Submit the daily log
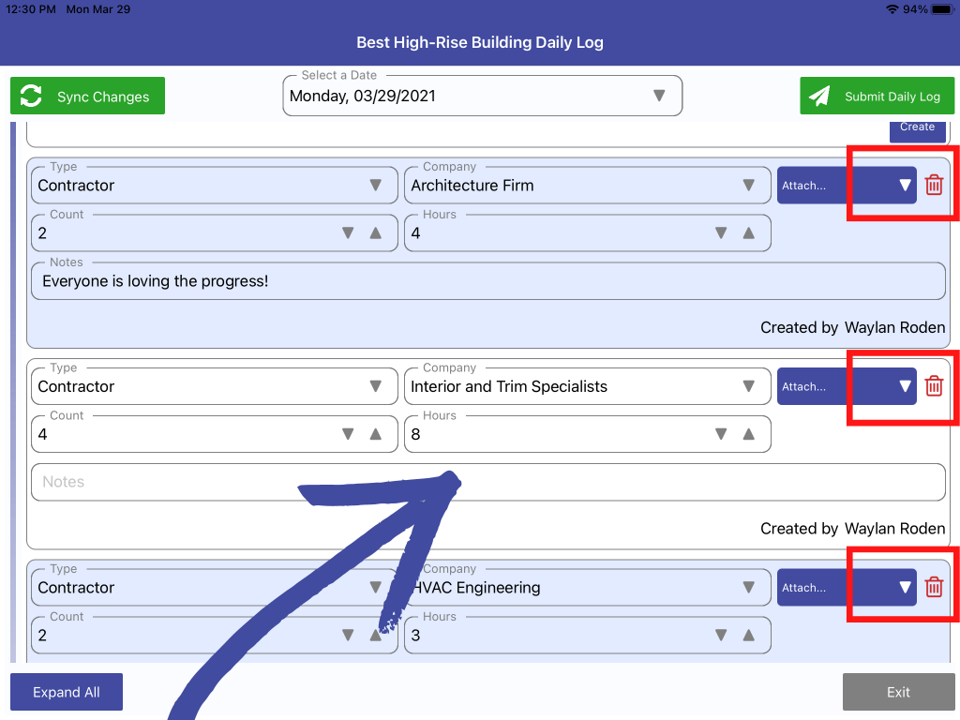Image resolution: width=960 pixels, height=720 pixels. [x=877, y=97]
